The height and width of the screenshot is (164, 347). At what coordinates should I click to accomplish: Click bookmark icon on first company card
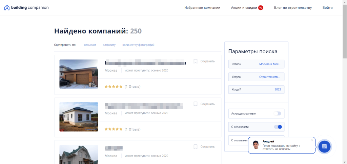point(196,61)
